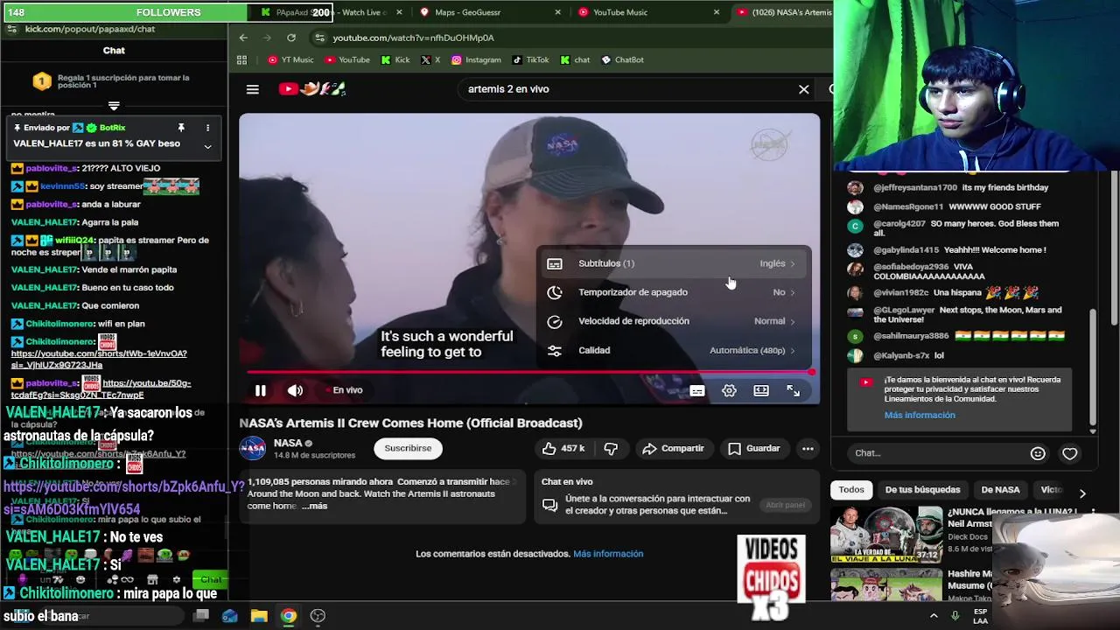The height and width of the screenshot is (630, 1120).
Task: Save the video with Guardar
Action: 754,448
